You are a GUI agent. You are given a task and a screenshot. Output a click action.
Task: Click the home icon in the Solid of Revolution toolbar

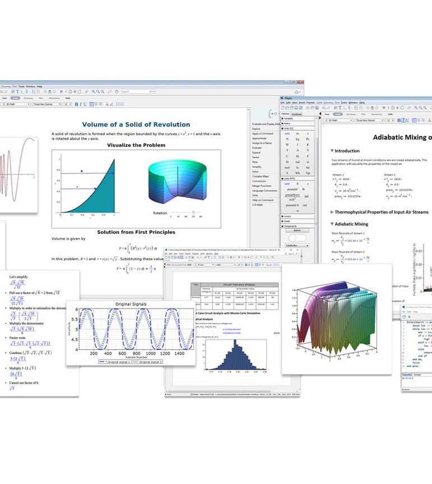click(50, 91)
